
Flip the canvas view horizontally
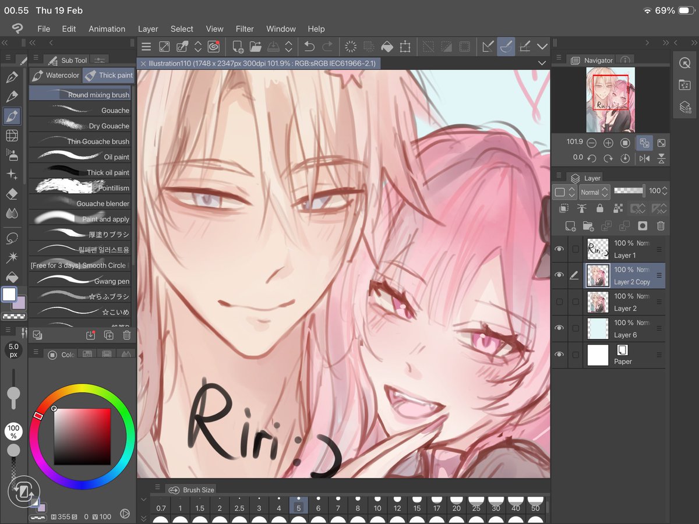(x=644, y=158)
